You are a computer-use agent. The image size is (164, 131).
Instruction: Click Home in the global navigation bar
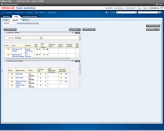3,13
